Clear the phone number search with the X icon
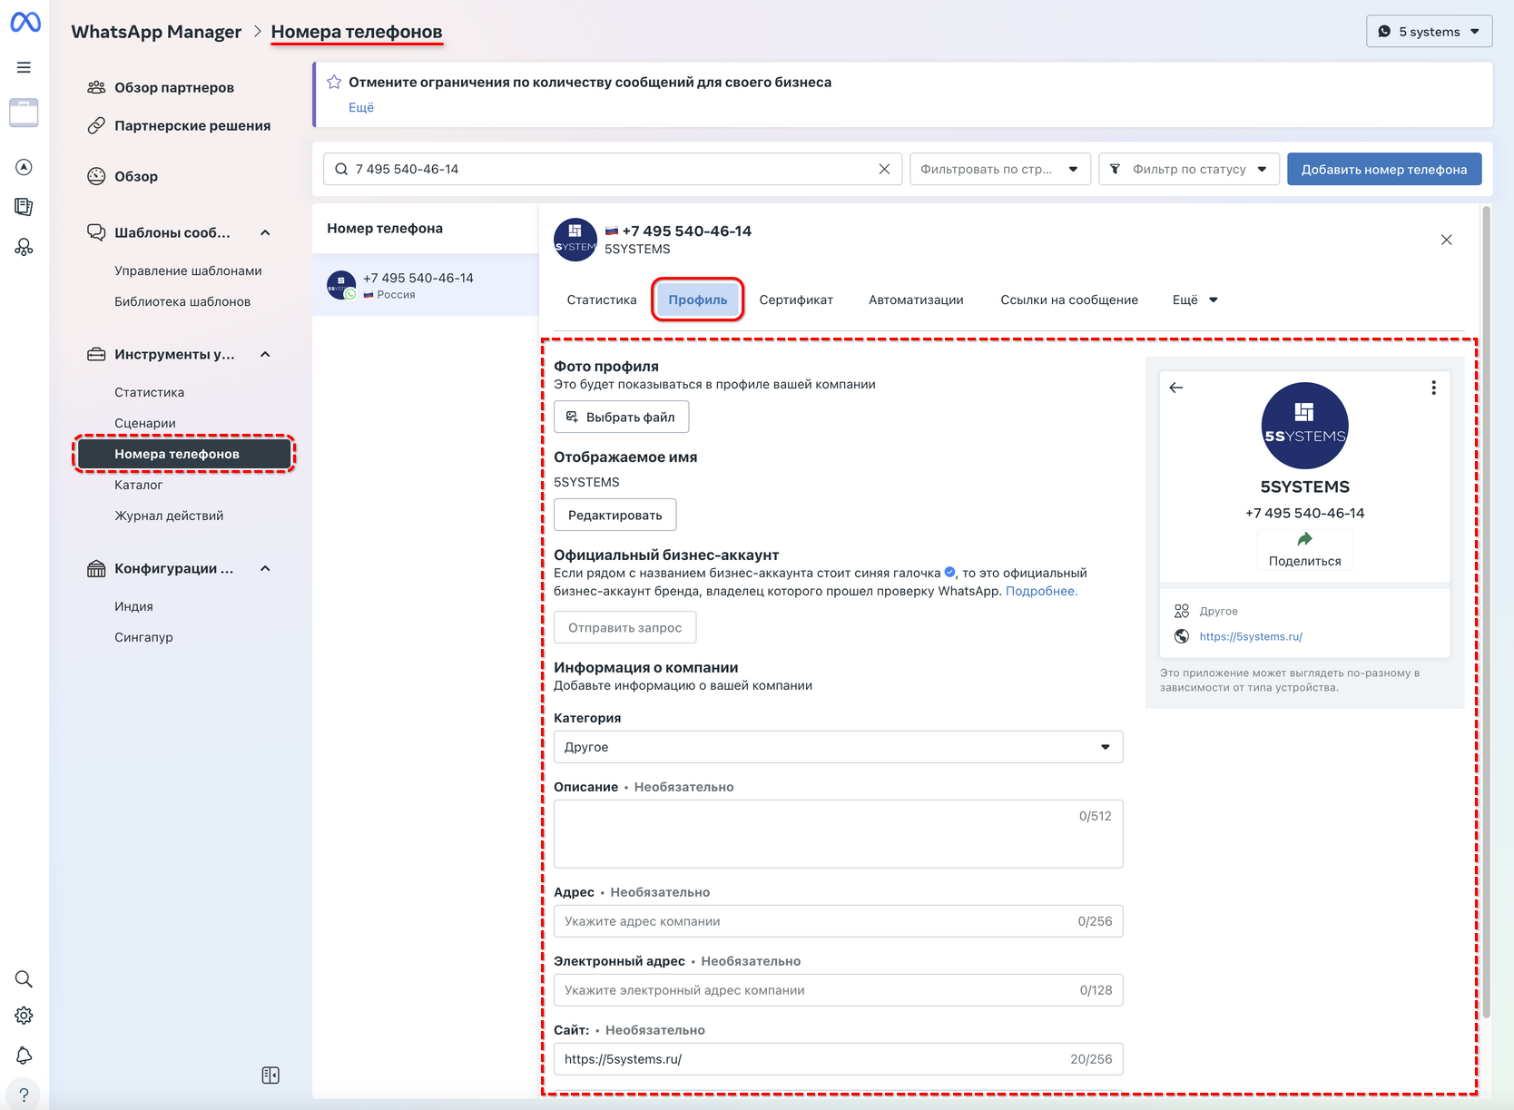 pos(884,168)
